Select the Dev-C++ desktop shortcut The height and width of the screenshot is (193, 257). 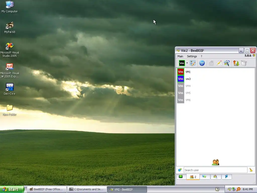pos(10,89)
